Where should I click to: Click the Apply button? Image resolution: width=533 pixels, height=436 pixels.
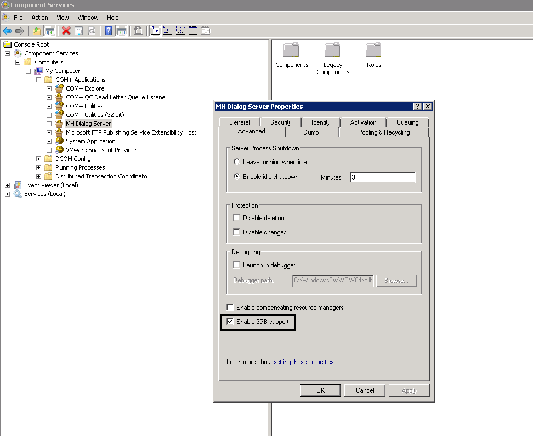pyautogui.click(x=409, y=390)
